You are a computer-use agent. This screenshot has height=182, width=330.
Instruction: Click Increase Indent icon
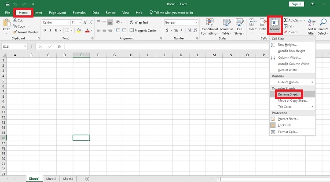[x=124, y=30]
